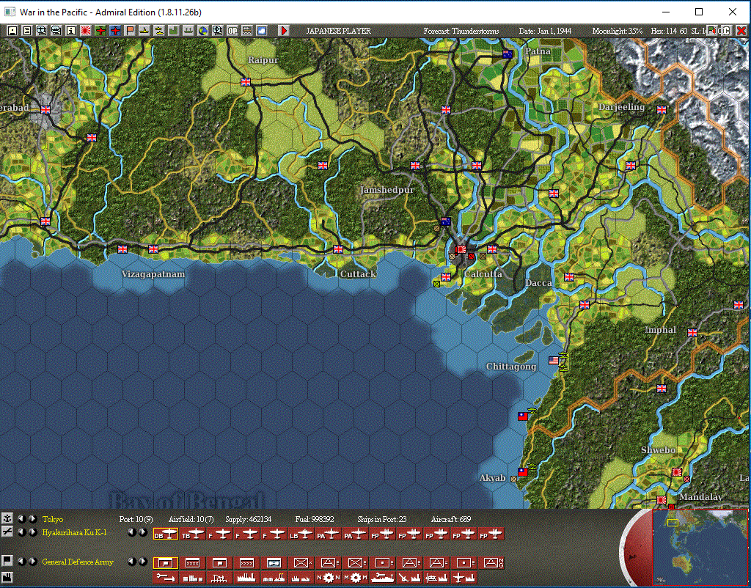The width and height of the screenshot is (751, 588).
Task: Click the red X exit game icon
Action: point(741,31)
